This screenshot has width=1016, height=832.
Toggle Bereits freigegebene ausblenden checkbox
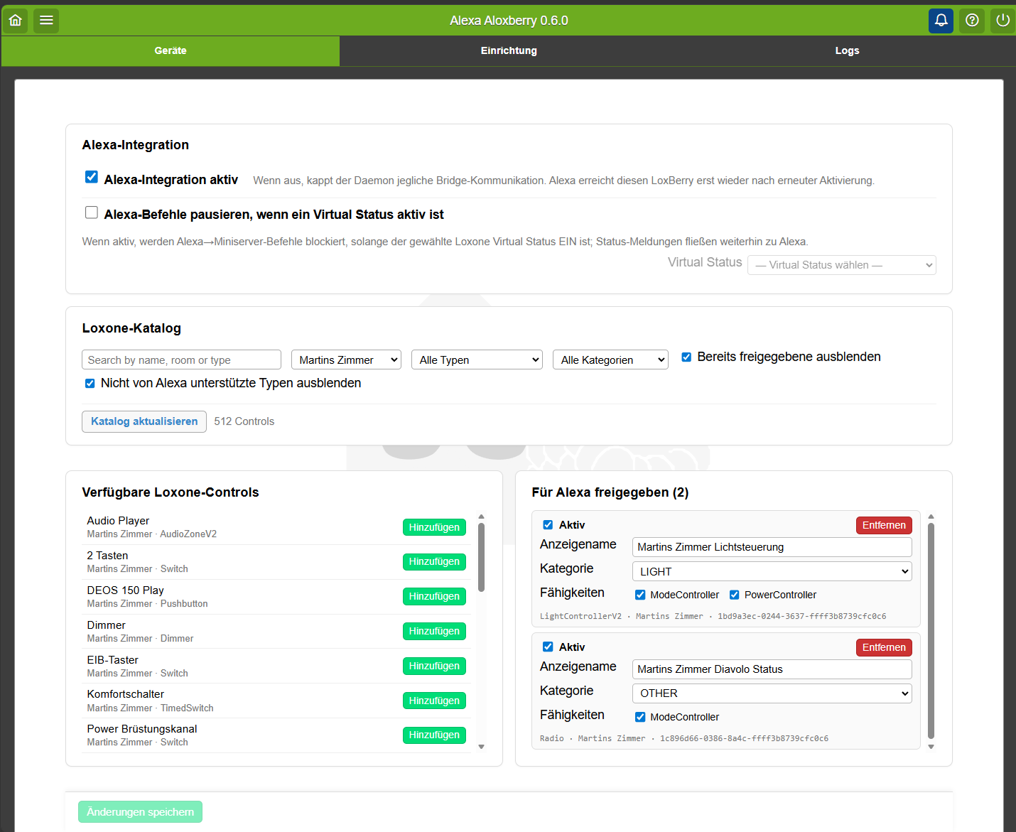tap(686, 357)
